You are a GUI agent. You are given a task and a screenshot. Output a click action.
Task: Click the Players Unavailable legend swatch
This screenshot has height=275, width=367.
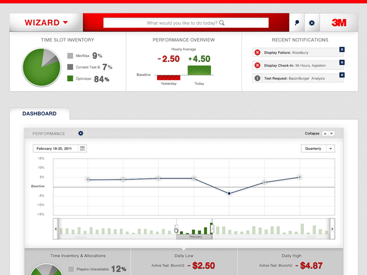pos(71,269)
